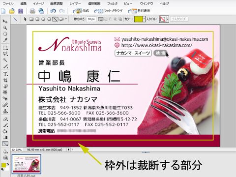Image resolution: width=236 pixels, height=177 pixels.
Task: Select the Eyedropper tool
Action: coord(5,40)
